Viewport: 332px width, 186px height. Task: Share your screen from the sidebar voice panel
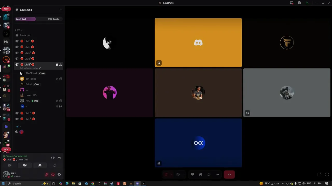(x=25, y=165)
